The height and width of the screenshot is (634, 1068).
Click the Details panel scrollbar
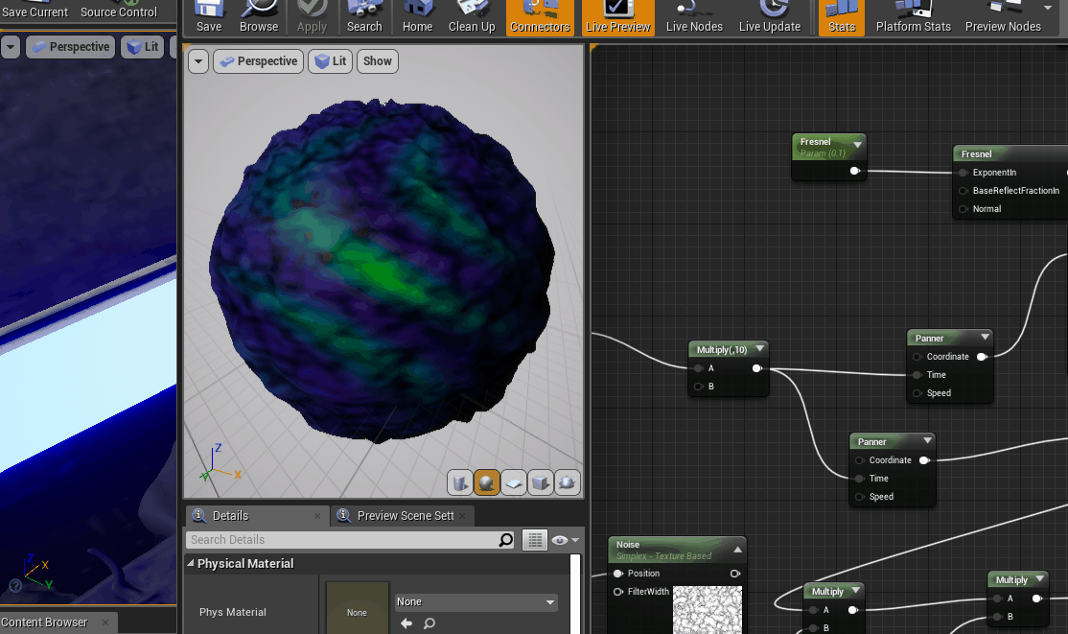pos(575,594)
